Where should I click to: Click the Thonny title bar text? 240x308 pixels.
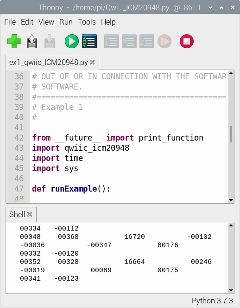point(120,8)
